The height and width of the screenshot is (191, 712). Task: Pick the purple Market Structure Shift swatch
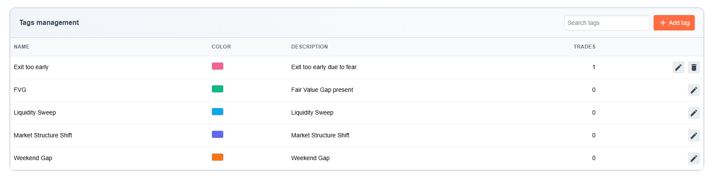click(x=218, y=134)
